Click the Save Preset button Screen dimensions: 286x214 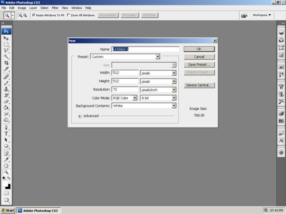pyautogui.click(x=199, y=65)
